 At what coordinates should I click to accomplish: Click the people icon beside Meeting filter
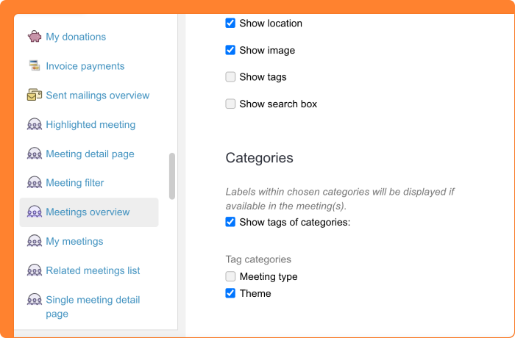34,182
